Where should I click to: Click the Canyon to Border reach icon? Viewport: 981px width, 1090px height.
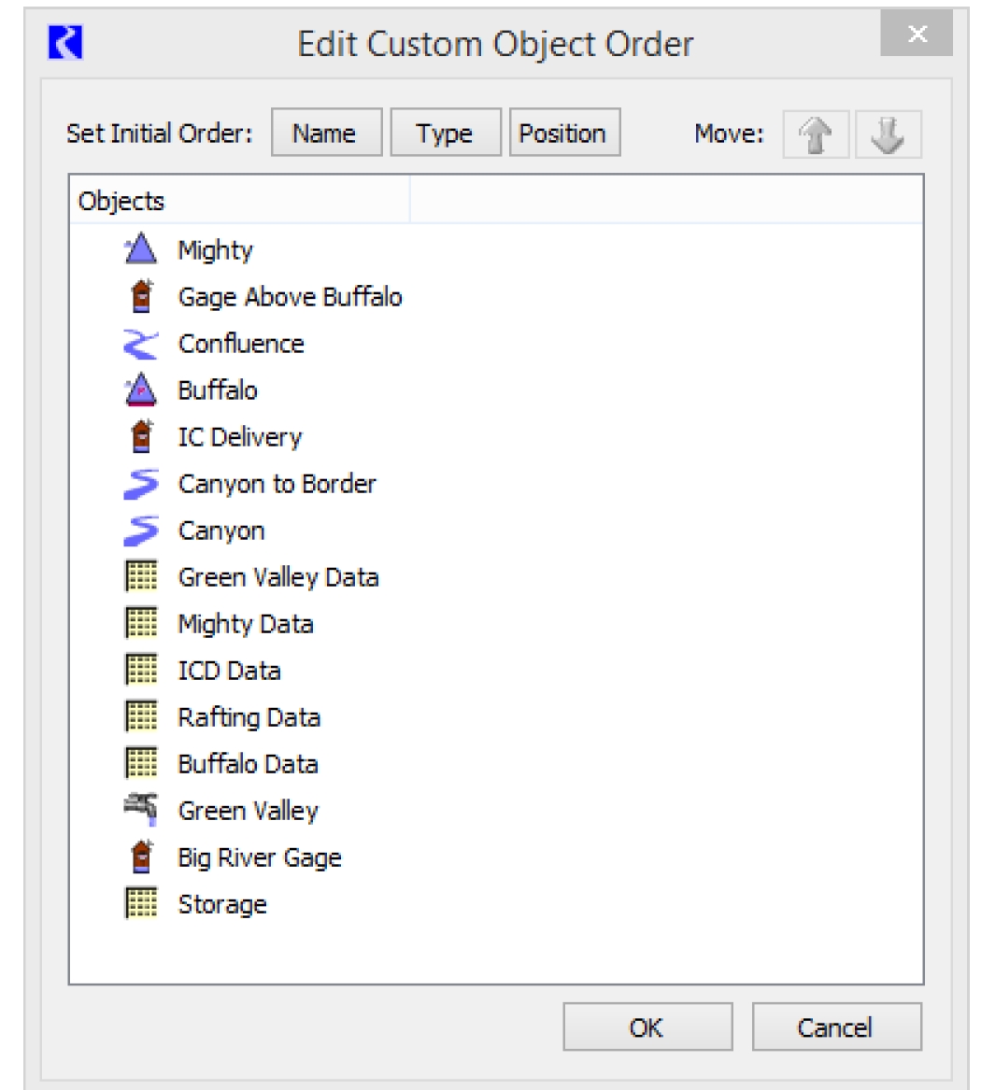141,484
